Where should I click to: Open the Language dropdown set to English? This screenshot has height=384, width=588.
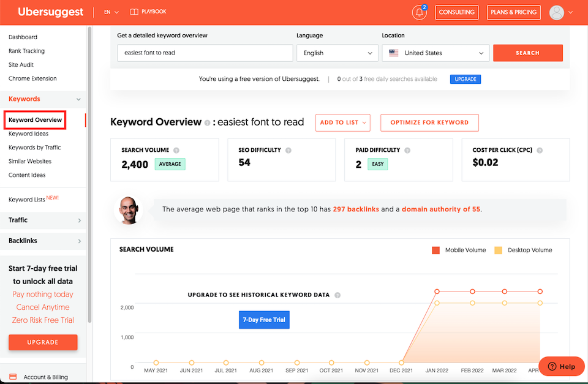(x=337, y=53)
